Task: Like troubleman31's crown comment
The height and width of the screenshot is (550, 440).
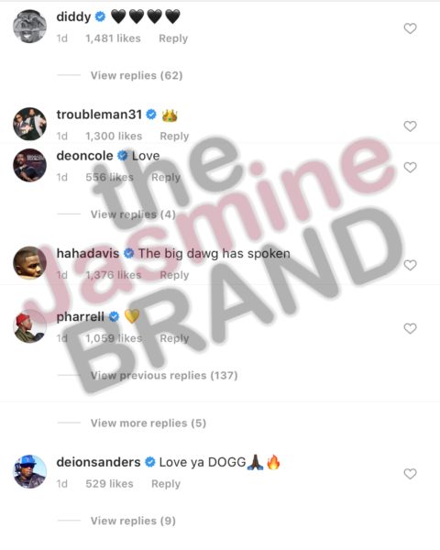Action: (x=410, y=126)
